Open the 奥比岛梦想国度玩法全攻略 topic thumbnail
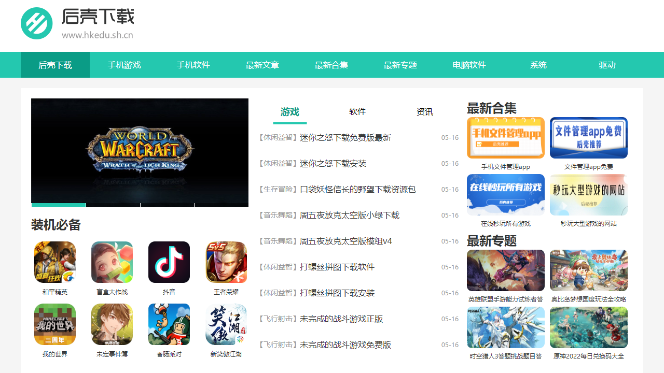 tap(589, 270)
